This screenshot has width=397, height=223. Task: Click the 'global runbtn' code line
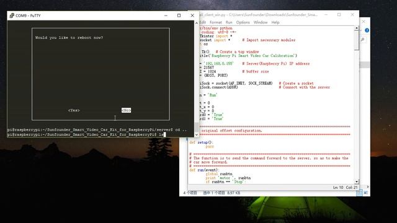click(x=219, y=174)
